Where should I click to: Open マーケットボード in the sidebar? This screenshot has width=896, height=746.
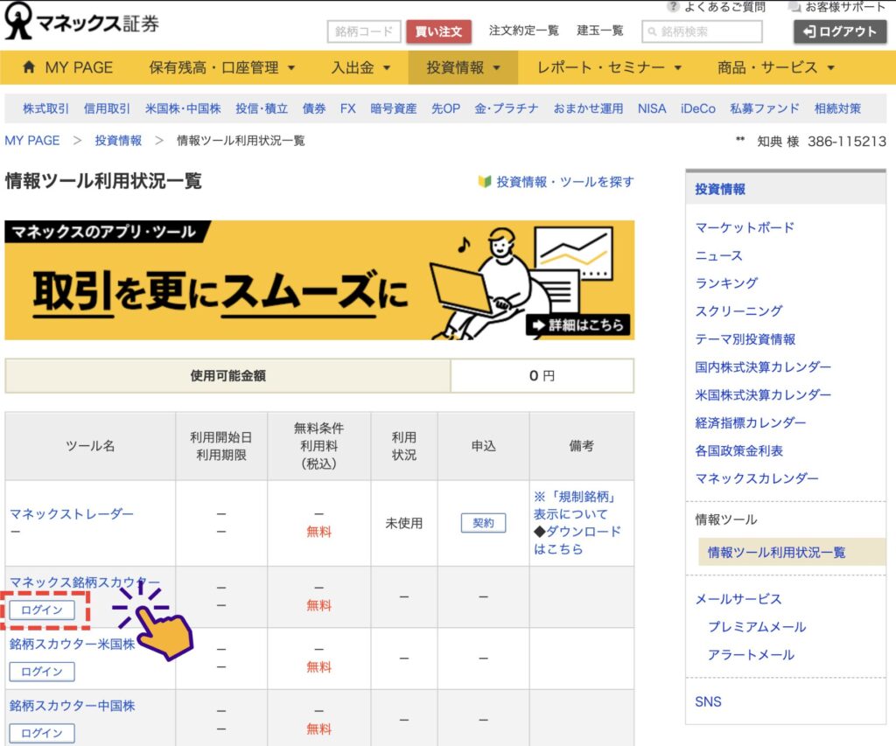(x=745, y=227)
